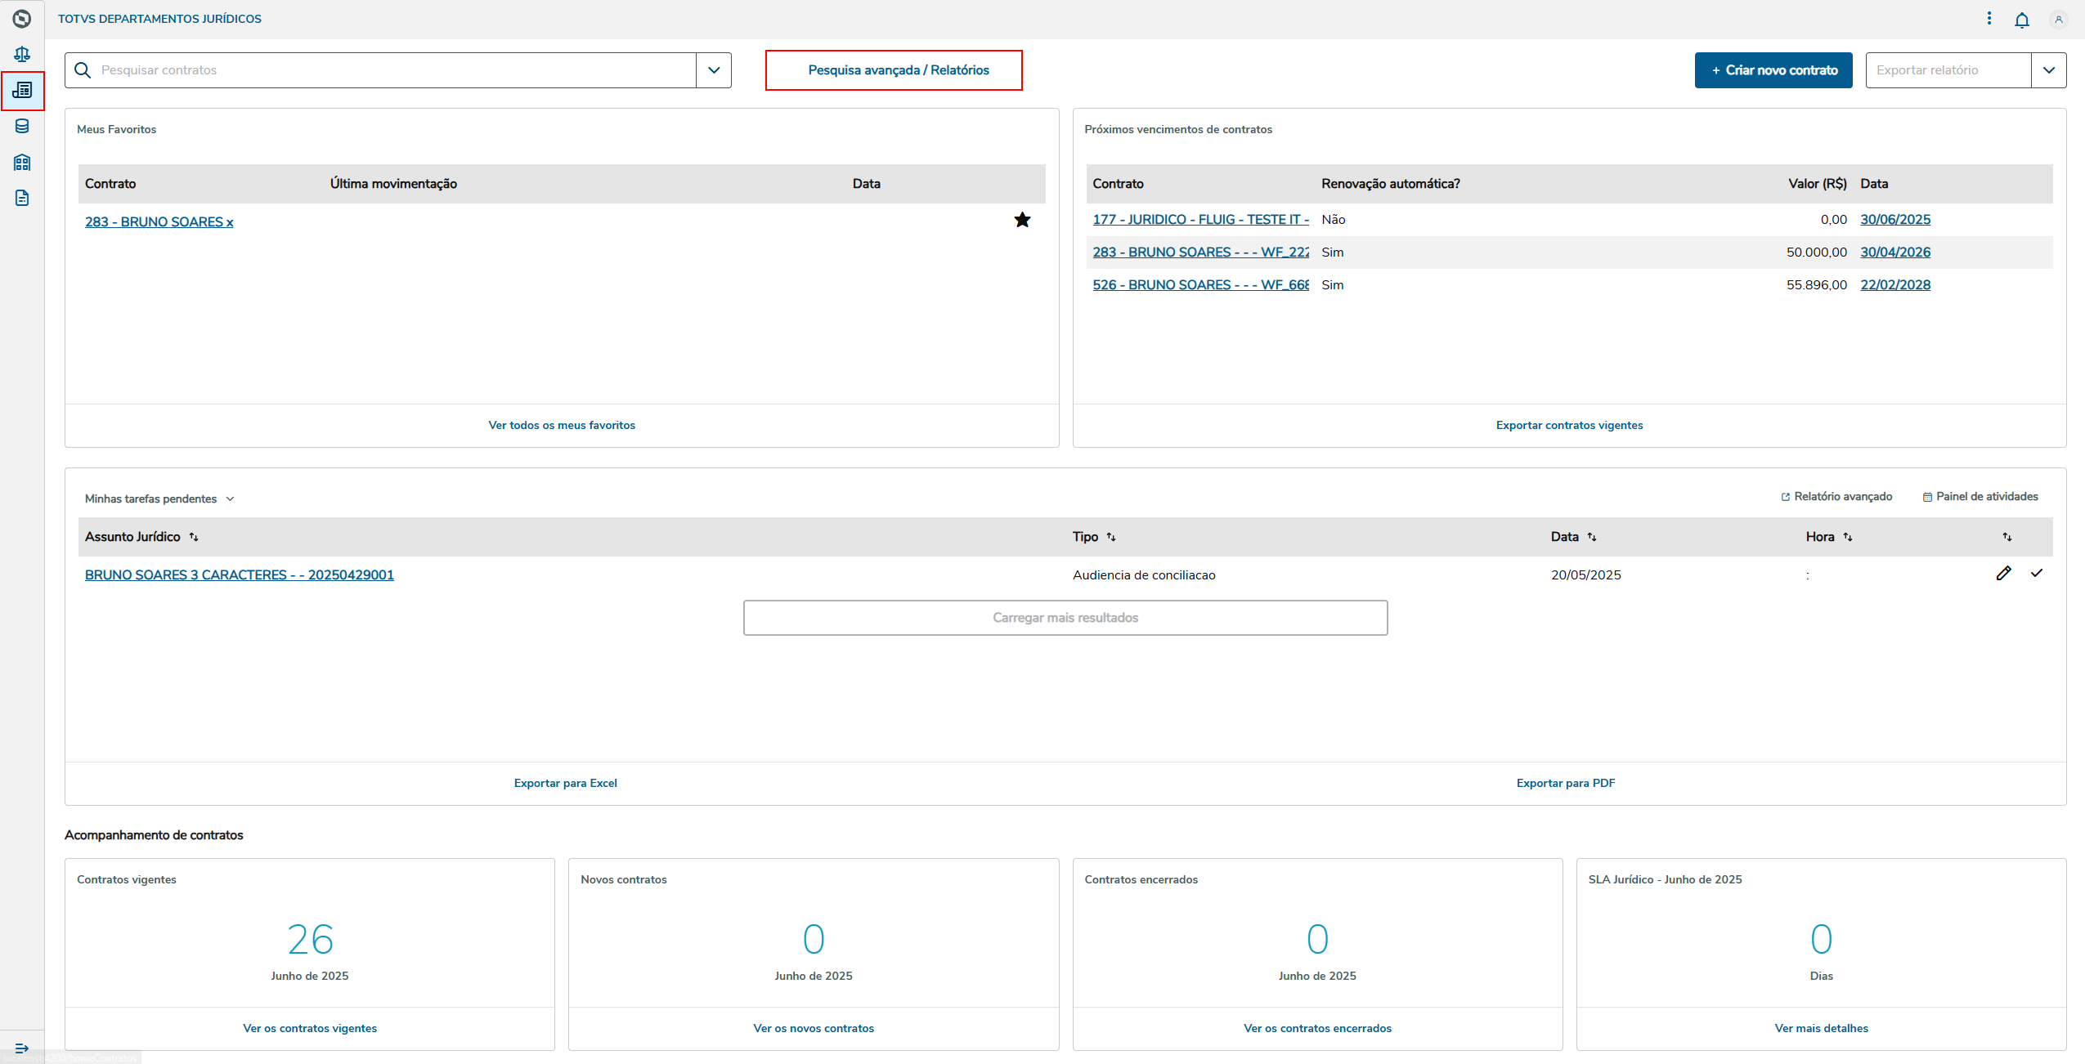Open Pesquisa avançada / Relatórios
The height and width of the screenshot is (1064, 2085).
(x=898, y=70)
